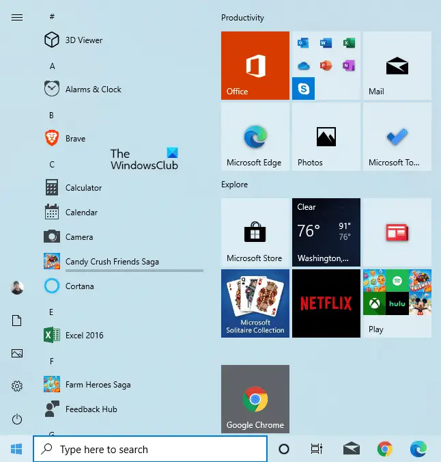The image size is (441, 462).
Task: Open Documents from the Start sidebar
Action: click(x=17, y=321)
